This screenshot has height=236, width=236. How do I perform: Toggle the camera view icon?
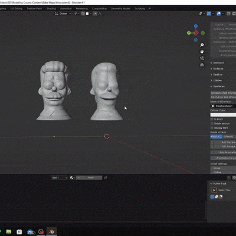pos(202,58)
